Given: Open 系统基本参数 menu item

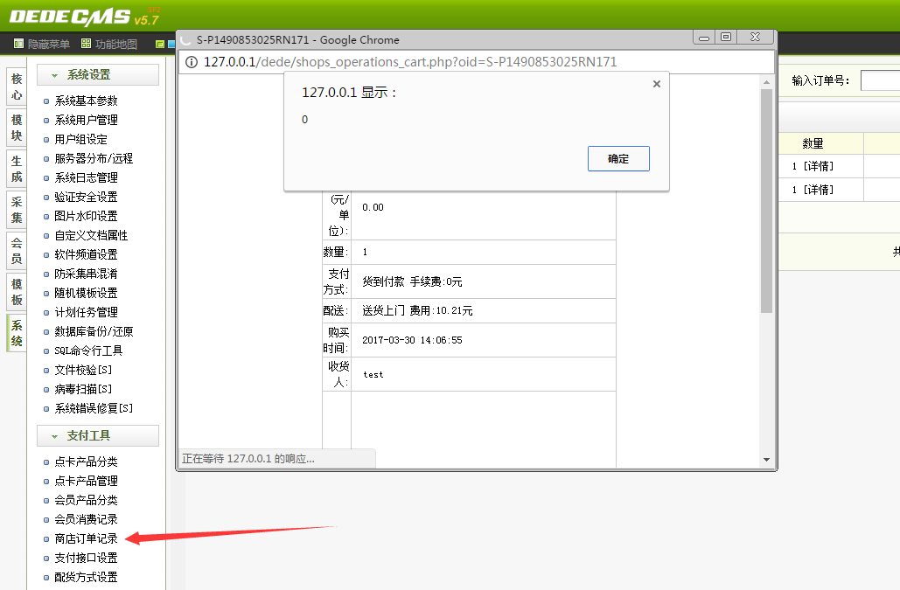Looking at the screenshot, I should 86,101.
